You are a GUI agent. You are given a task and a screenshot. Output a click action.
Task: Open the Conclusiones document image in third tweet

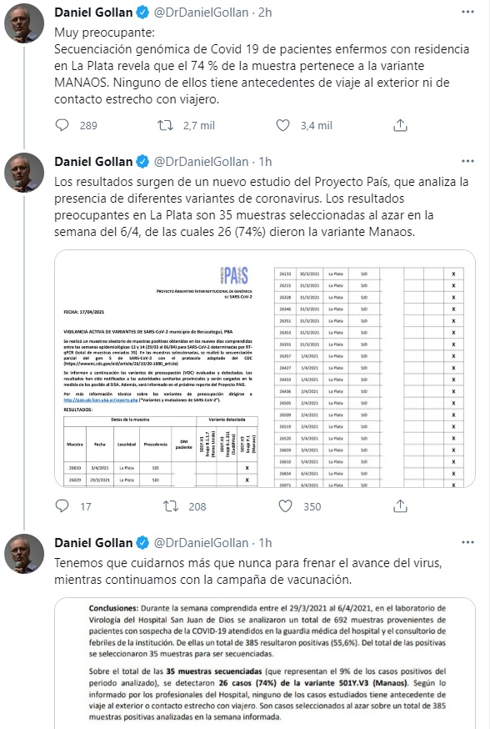click(x=265, y=663)
